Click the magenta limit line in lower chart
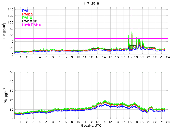Screen dimensions: 171x128 click(91, 72)
